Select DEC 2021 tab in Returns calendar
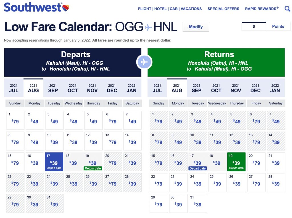Image resolution: width=292 pixels, height=218 pixels. (x=255, y=88)
